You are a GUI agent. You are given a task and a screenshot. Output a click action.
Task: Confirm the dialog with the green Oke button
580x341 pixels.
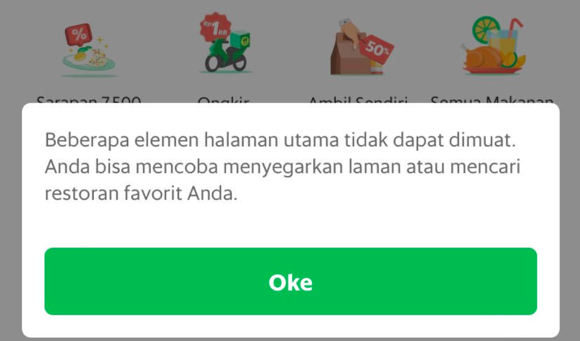point(291,281)
